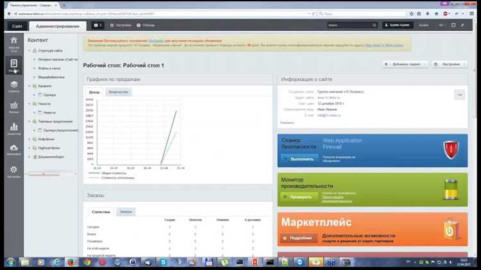481x270 pixels.
Task: Click the notifications counter badge in top bar
Action: pos(98,25)
